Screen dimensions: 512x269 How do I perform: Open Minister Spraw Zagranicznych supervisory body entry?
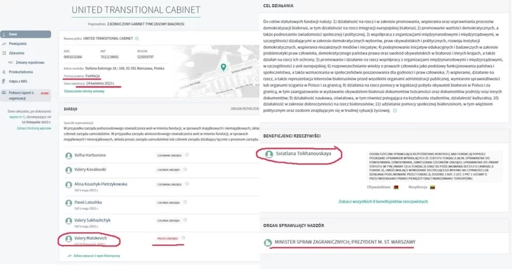pos(345,242)
